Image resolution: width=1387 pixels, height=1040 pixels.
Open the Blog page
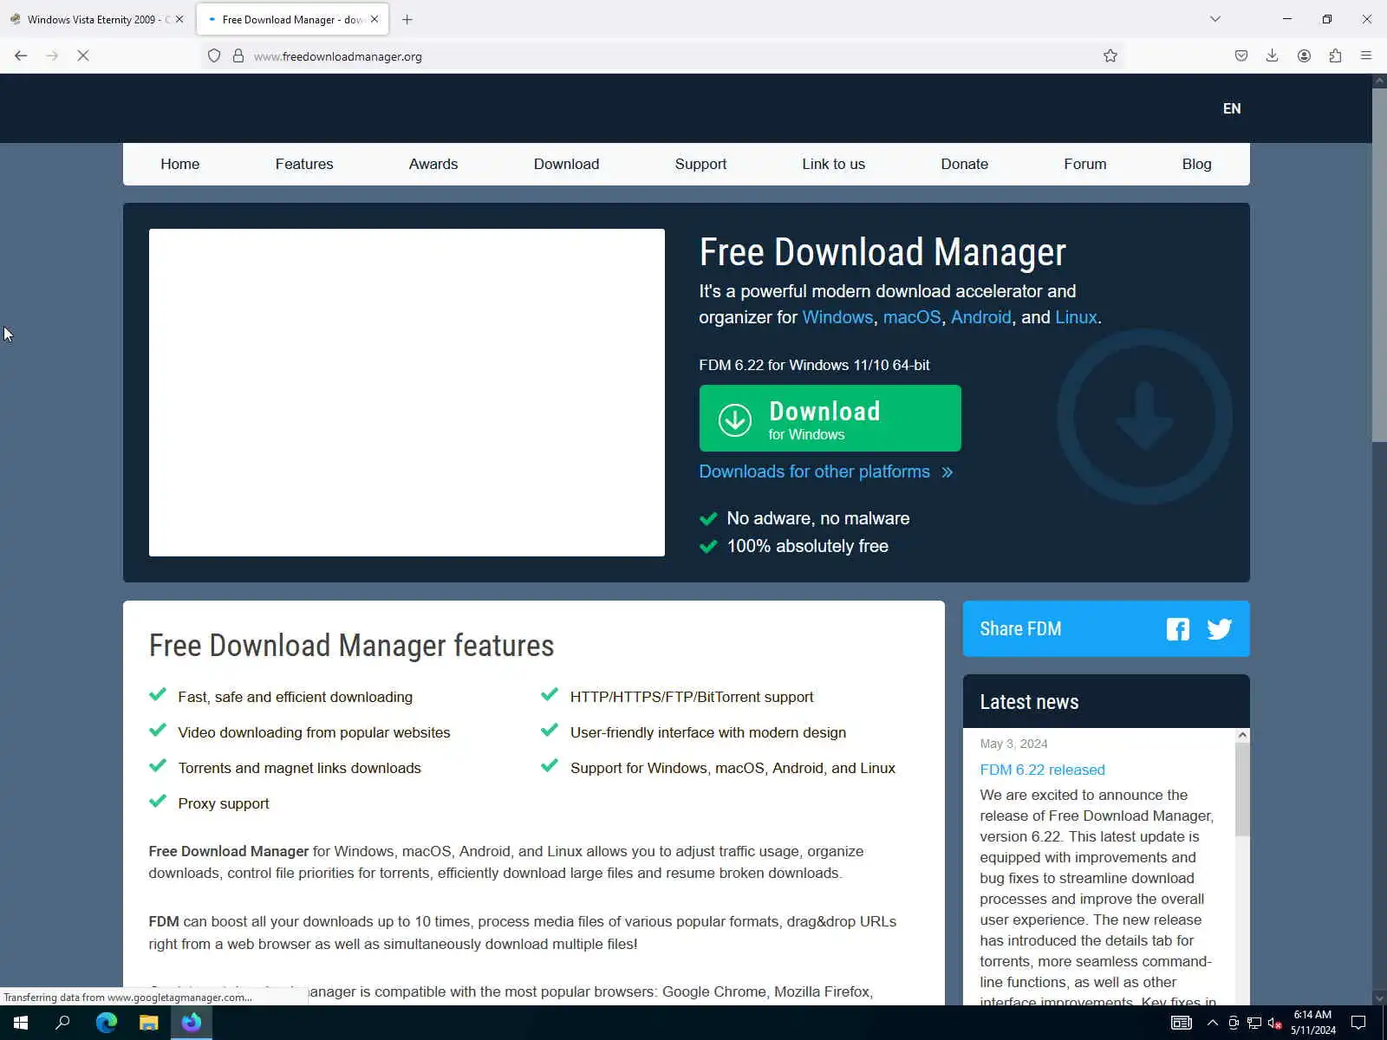[1197, 164]
